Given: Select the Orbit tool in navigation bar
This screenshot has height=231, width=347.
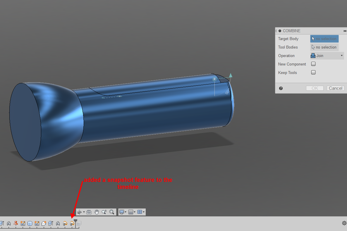Looking at the screenshot, I should coord(79,212).
